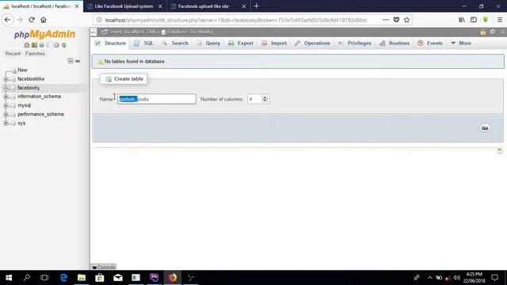Screen dimensions: 507x285
Task: Hide navigation panel toggle in breadcrumb bar
Action: pos(93,32)
